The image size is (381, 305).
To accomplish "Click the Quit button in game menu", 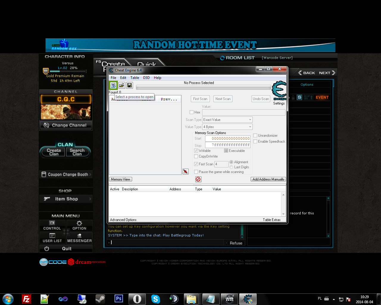I will click(x=66, y=249).
